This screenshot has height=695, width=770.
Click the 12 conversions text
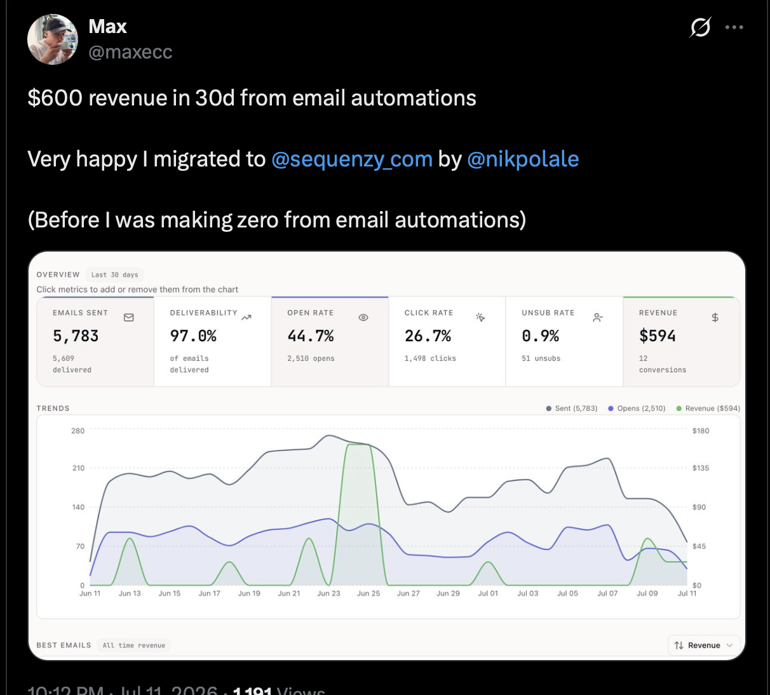coord(663,364)
